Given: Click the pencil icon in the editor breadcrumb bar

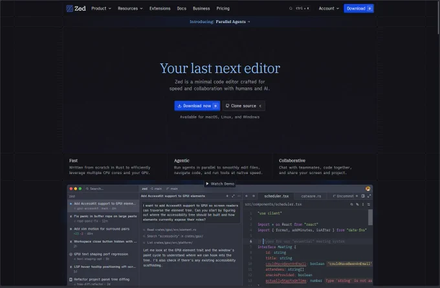Looking at the screenshot, I should click(x=357, y=205).
